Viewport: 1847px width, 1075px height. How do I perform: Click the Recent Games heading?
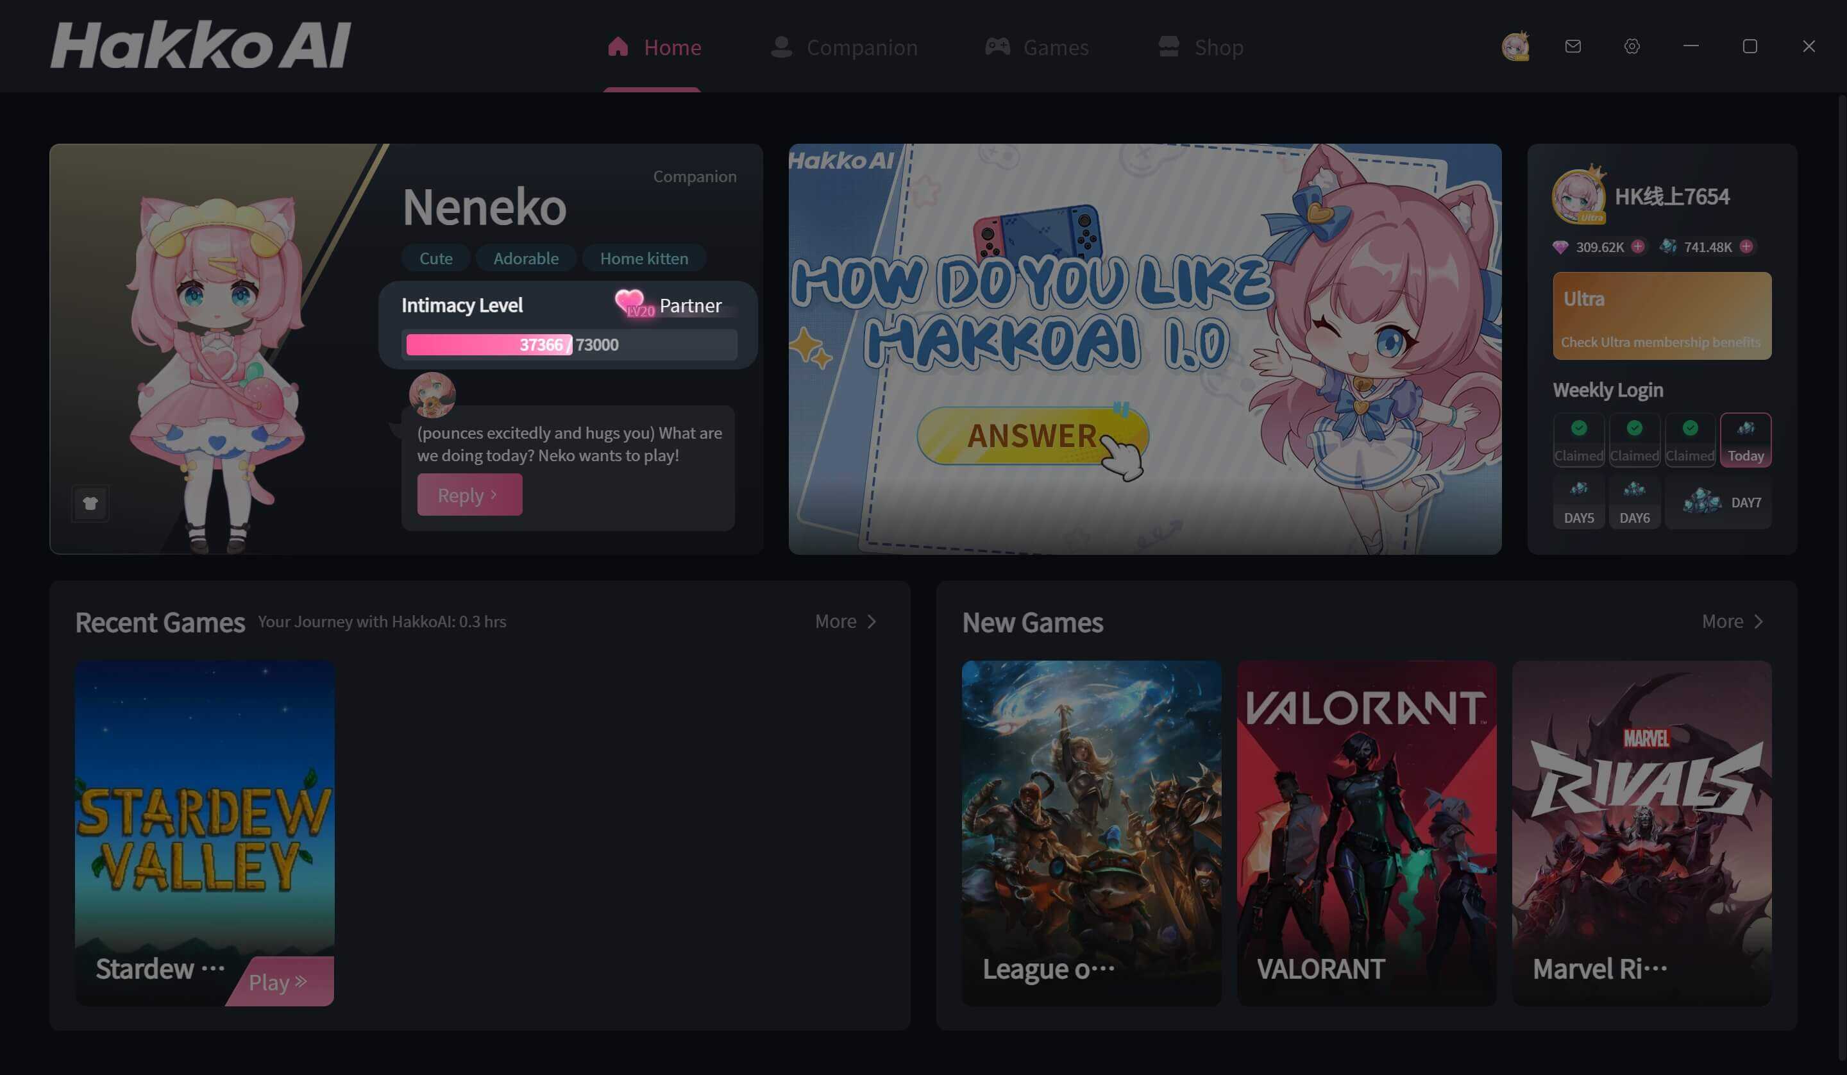pyautogui.click(x=160, y=623)
